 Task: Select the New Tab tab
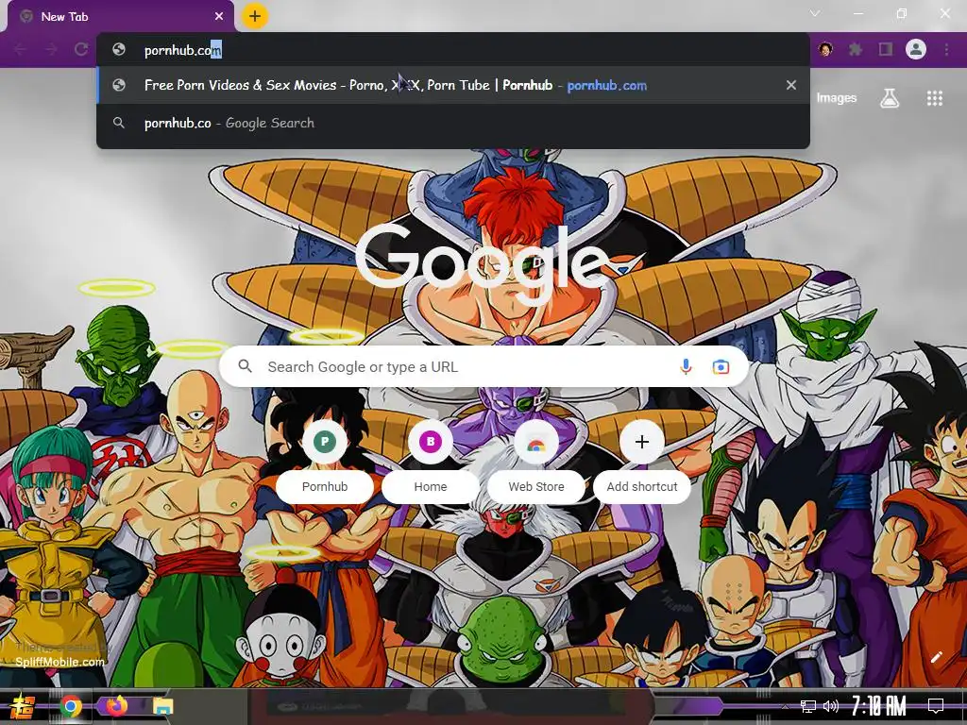pyautogui.click(x=121, y=17)
